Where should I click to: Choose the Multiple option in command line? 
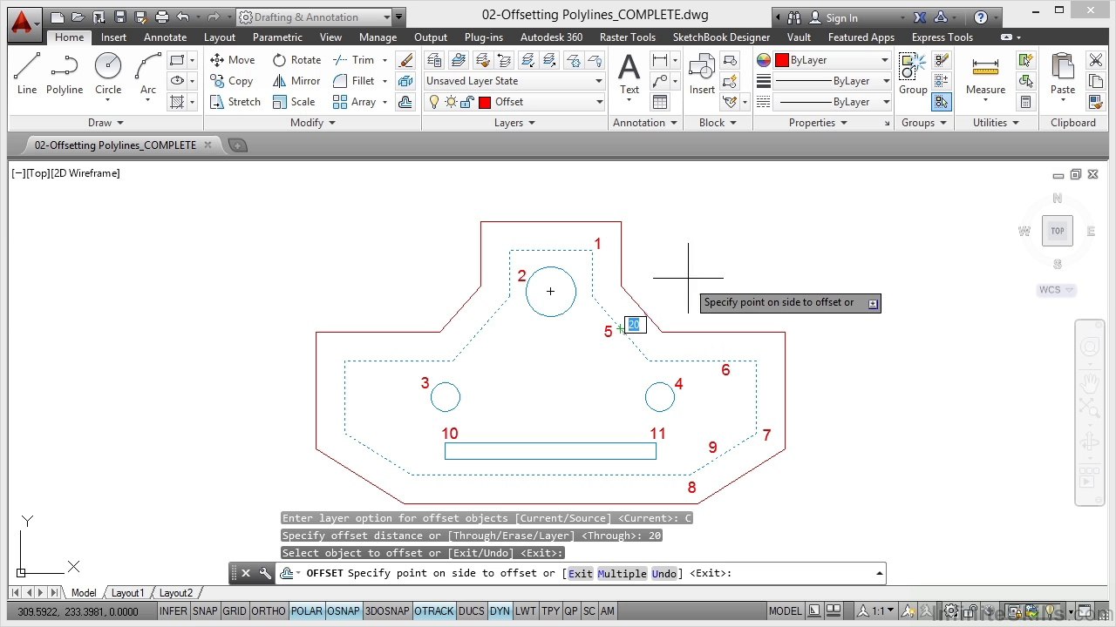[x=622, y=573]
